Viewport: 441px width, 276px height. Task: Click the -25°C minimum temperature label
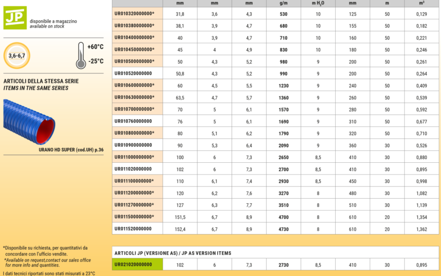point(95,61)
